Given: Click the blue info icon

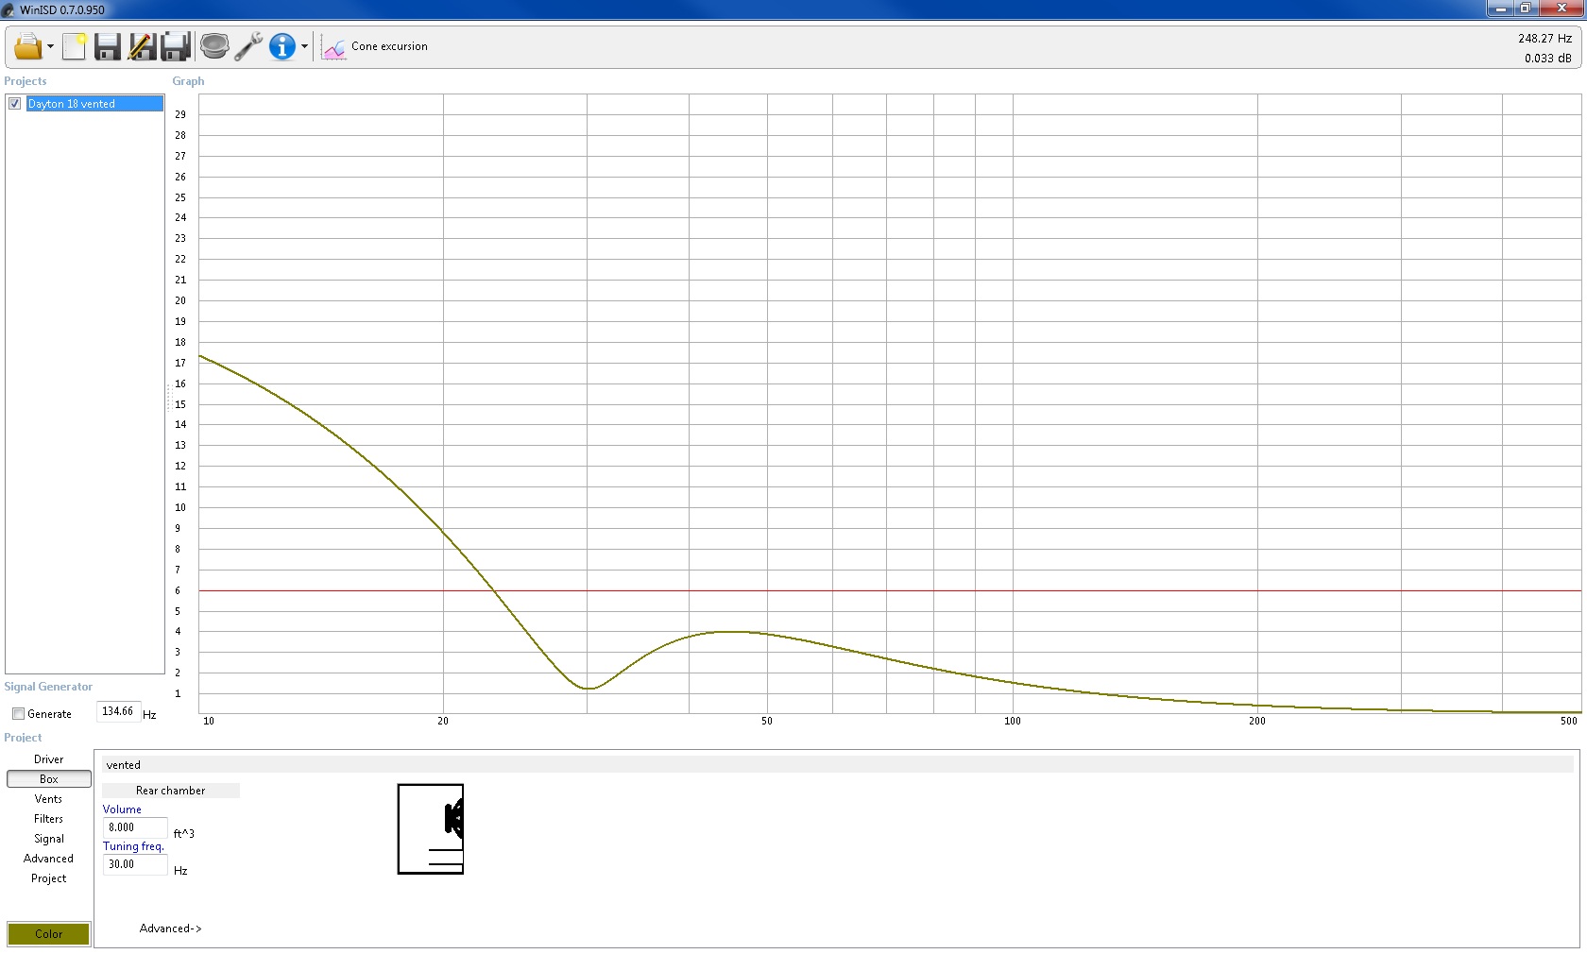Looking at the screenshot, I should click(282, 46).
